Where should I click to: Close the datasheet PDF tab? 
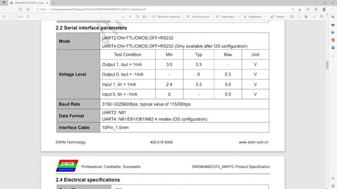[x=47, y=3]
